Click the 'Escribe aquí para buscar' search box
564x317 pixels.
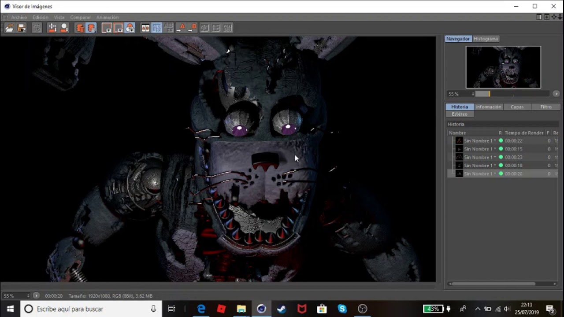[x=91, y=309]
